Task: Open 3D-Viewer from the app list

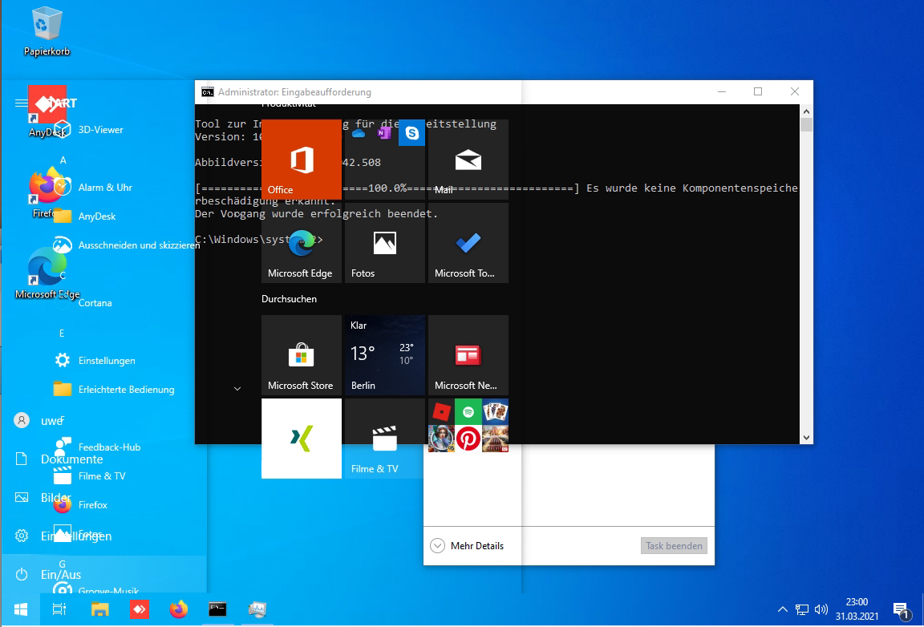Action: point(100,130)
